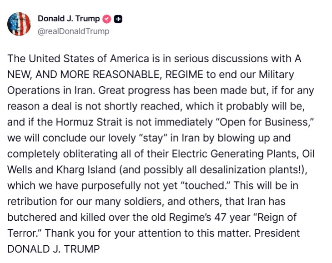Click the red verified checkmark badge
This screenshot has width=332, height=263.
coord(107,19)
